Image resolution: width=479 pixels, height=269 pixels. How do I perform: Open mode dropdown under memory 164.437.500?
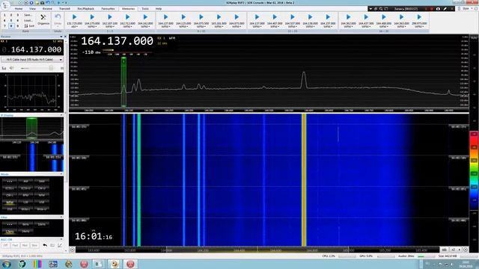click(366, 27)
